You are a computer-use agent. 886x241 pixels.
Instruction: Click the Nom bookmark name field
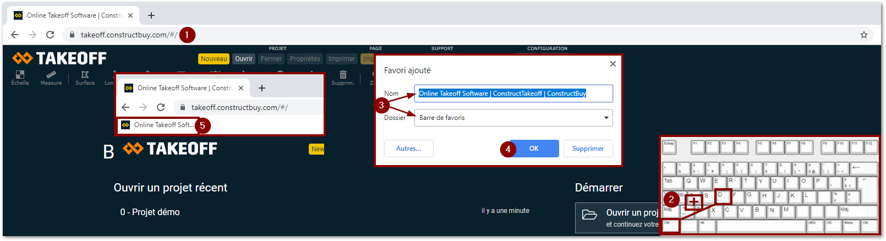click(x=513, y=94)
